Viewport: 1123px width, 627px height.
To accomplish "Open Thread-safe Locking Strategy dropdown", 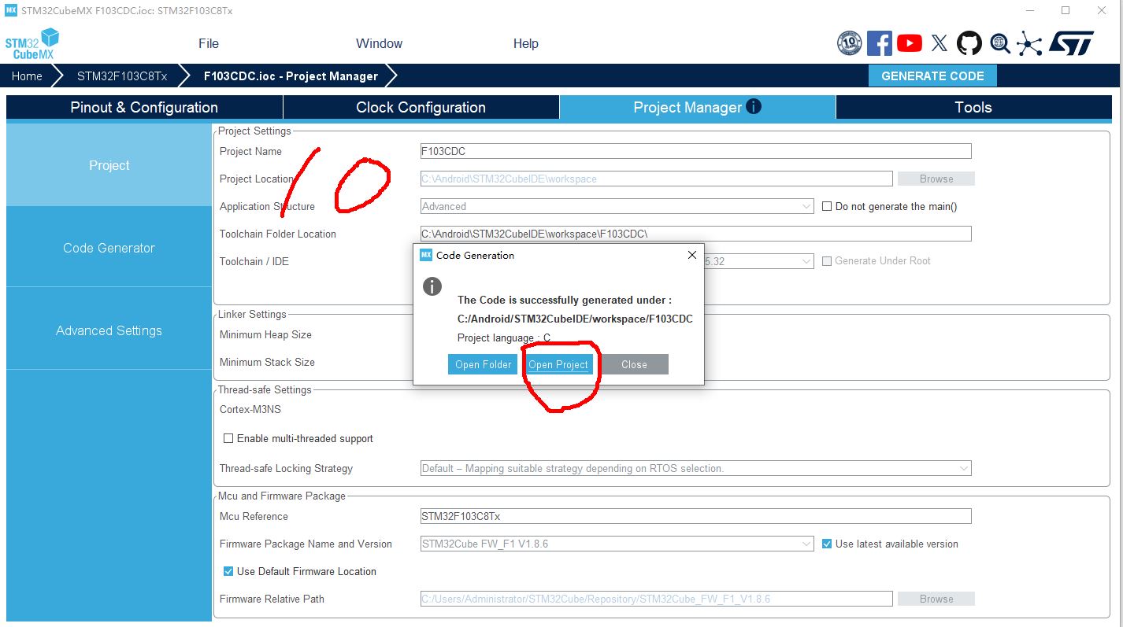I will pos(696,468).
